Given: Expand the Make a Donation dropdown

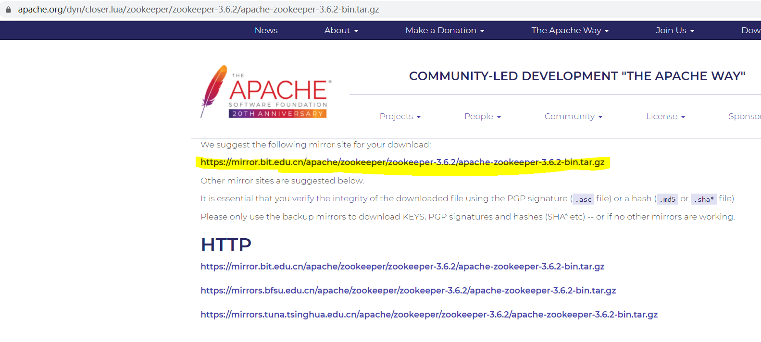Looking at the screenshot, I should coord(445,30).
